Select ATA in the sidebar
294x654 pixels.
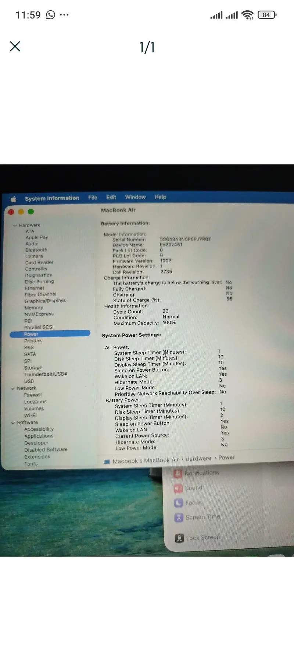(x=30, y=231)
